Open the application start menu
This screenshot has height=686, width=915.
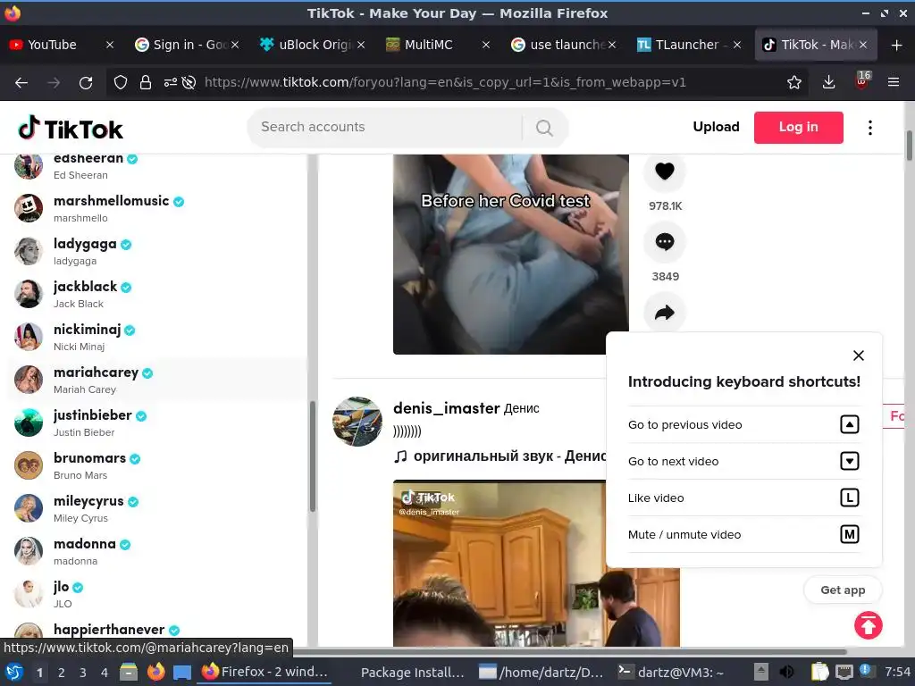pyautogui.click(x=14, y=672)
